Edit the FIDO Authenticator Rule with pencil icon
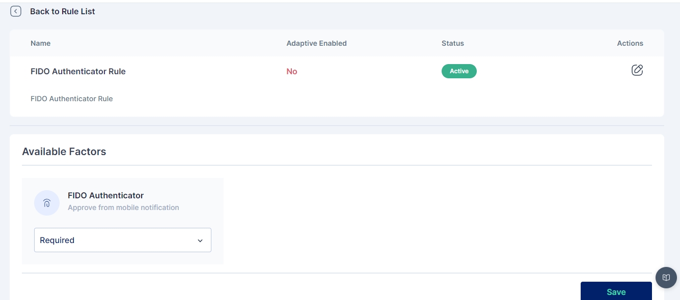 (637, 70)
